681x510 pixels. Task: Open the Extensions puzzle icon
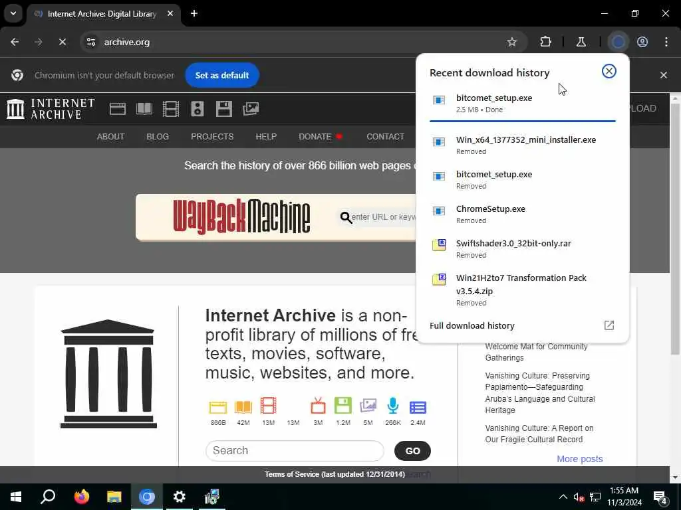(545, 42)
